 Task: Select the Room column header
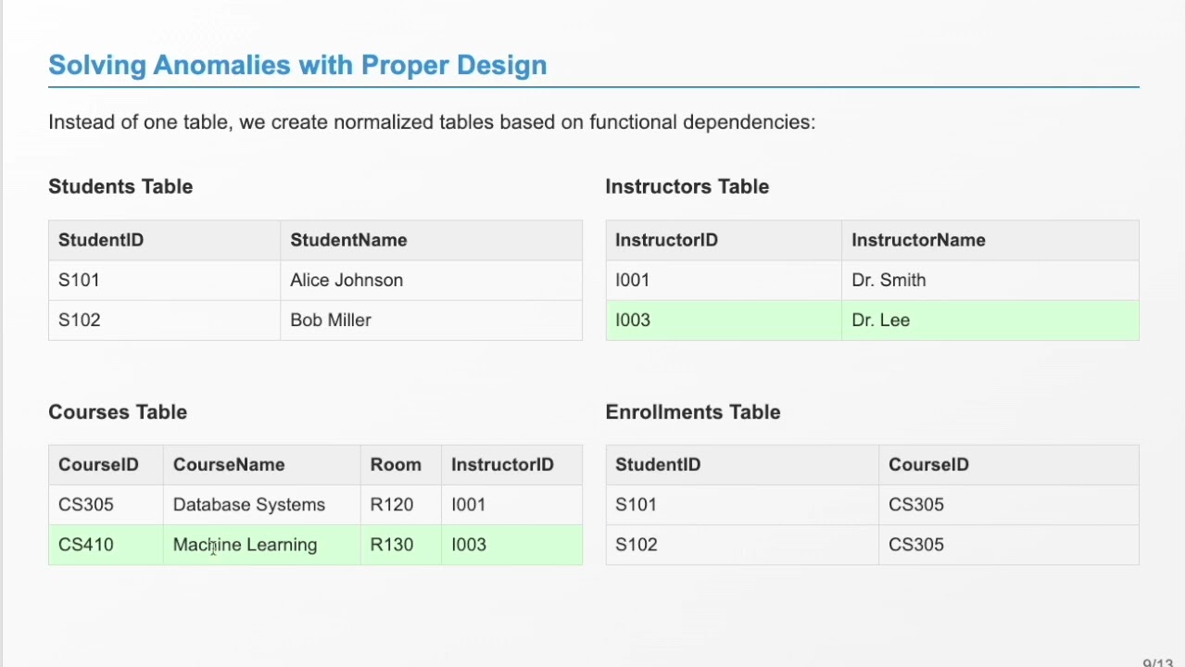(401, 465)
